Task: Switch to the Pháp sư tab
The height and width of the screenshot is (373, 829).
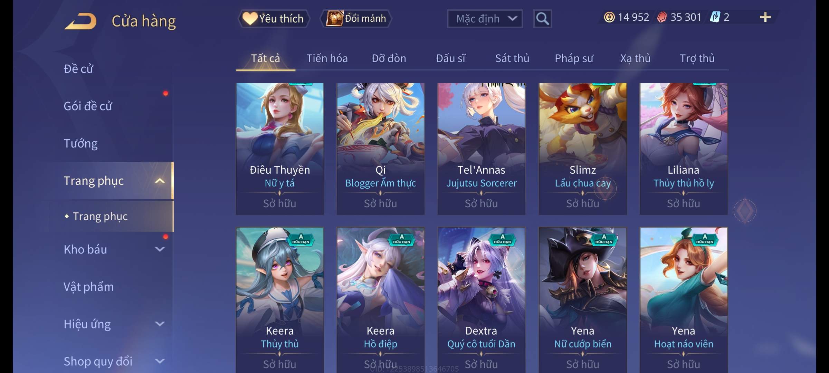Action: pyautogui.click(x=574, y=58)
